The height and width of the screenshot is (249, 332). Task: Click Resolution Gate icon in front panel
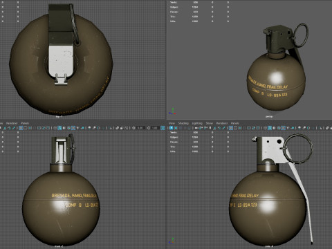pyautogui.click(x=30, y=128)
